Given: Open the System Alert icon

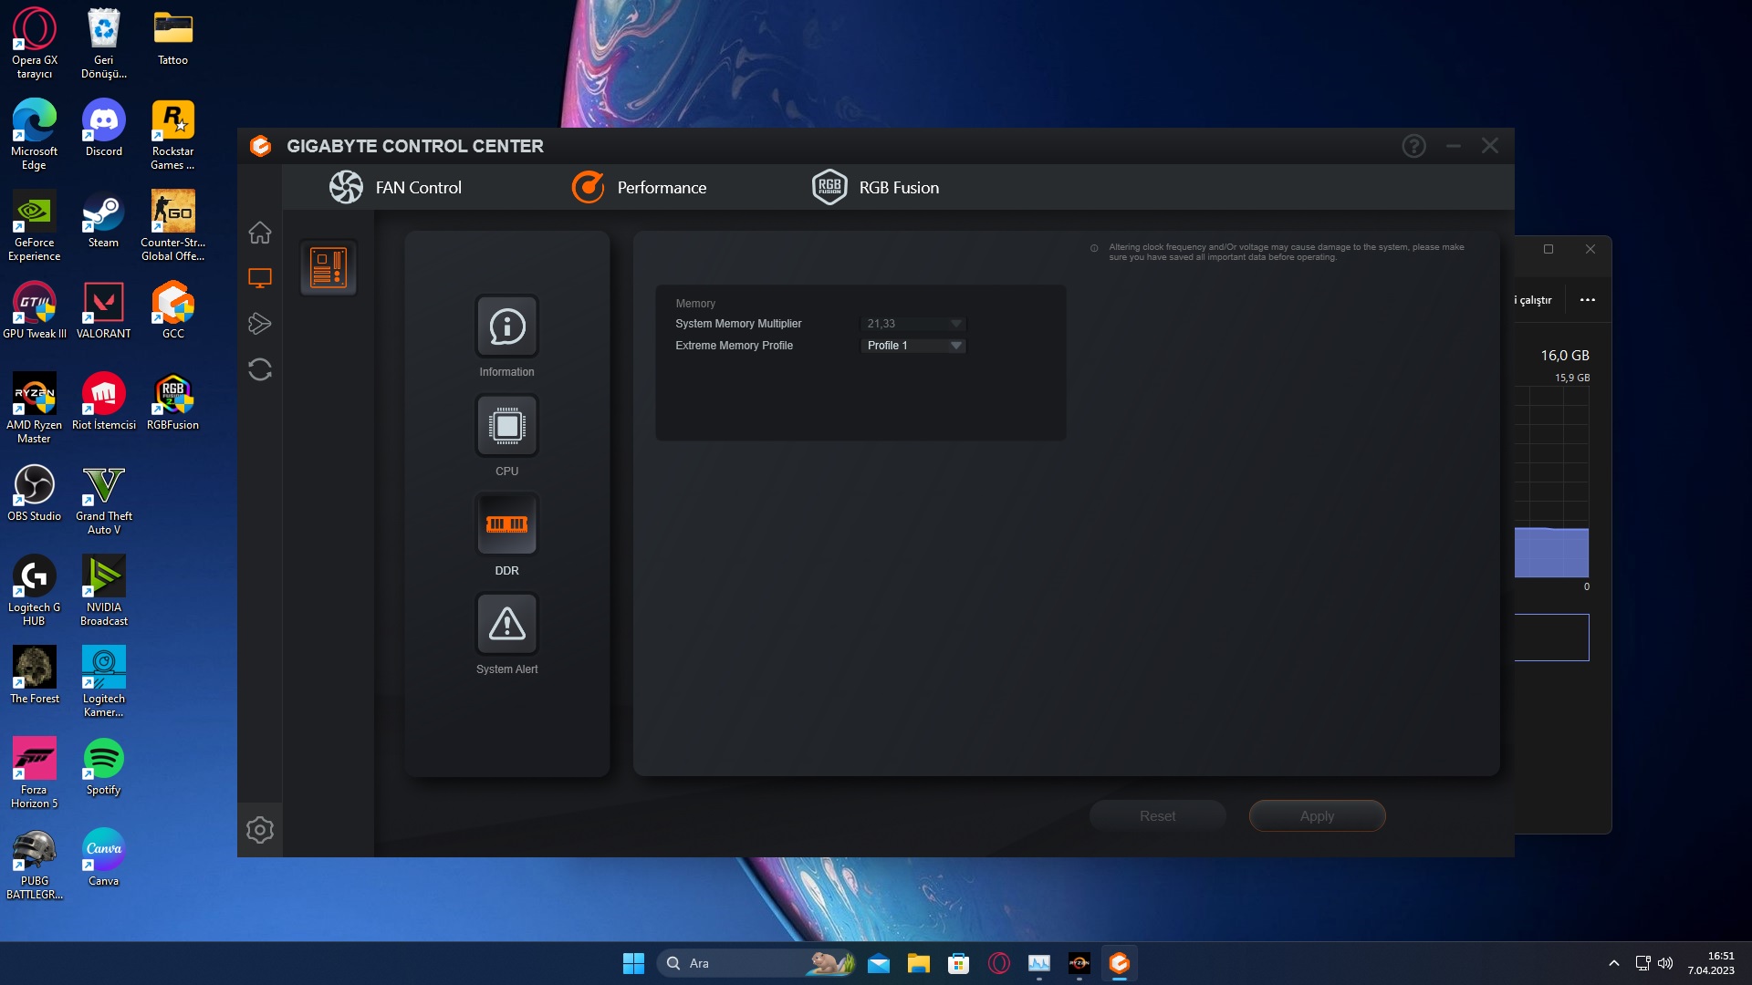Looking at the screenshot, I should [x=506, y=624].
